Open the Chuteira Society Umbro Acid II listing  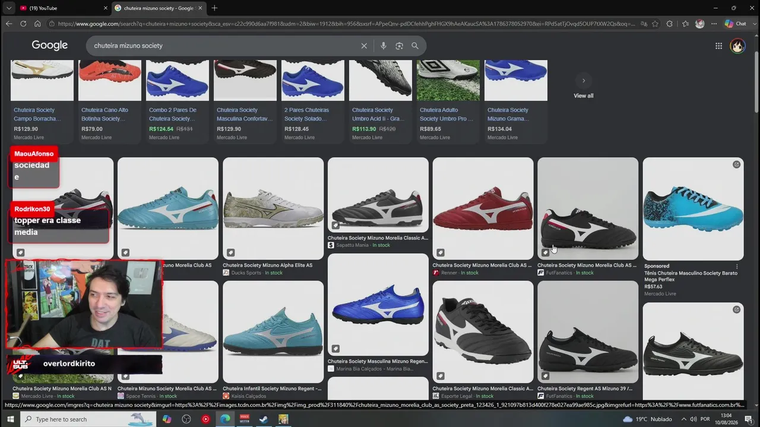381,101
